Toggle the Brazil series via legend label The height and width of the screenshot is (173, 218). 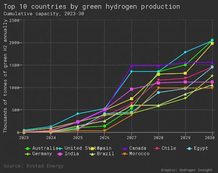106,154
